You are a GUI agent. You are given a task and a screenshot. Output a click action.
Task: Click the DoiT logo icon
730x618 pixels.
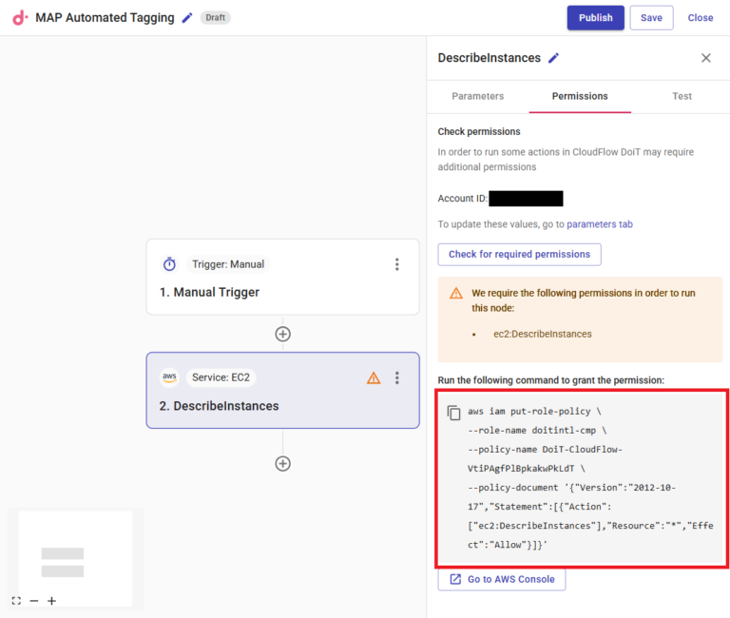19,18
